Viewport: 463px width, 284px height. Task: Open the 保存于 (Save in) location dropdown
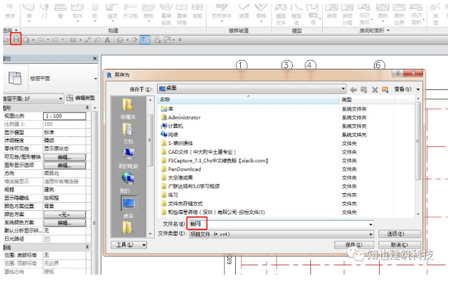pyautogui.click(x=252, y=89)
